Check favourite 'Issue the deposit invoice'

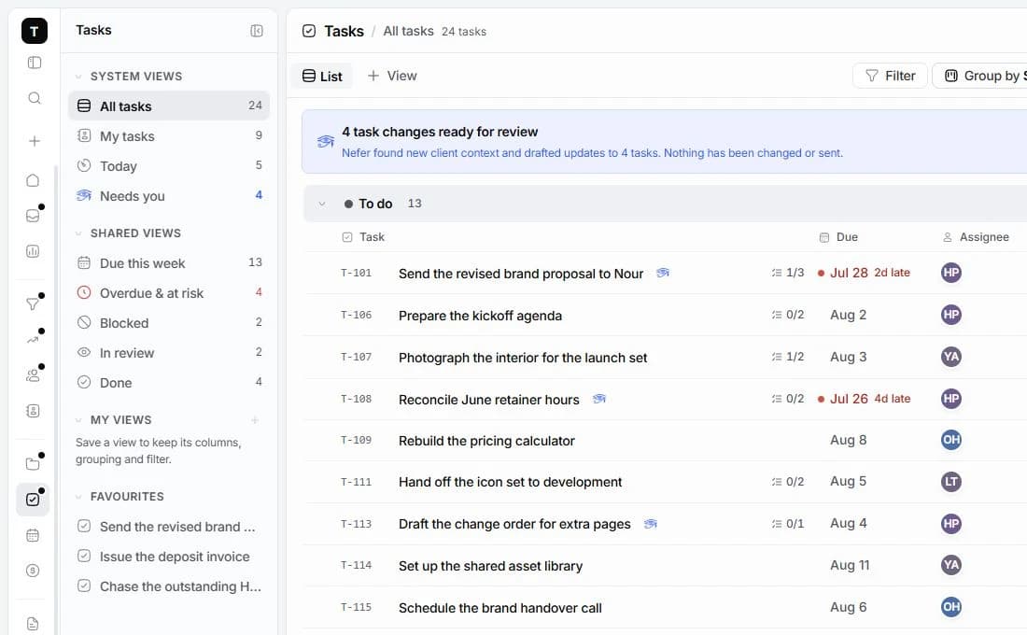84,556
